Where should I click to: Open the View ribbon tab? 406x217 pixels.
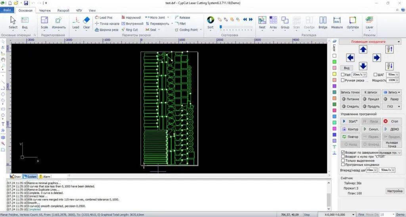click(x=92, y=11)
